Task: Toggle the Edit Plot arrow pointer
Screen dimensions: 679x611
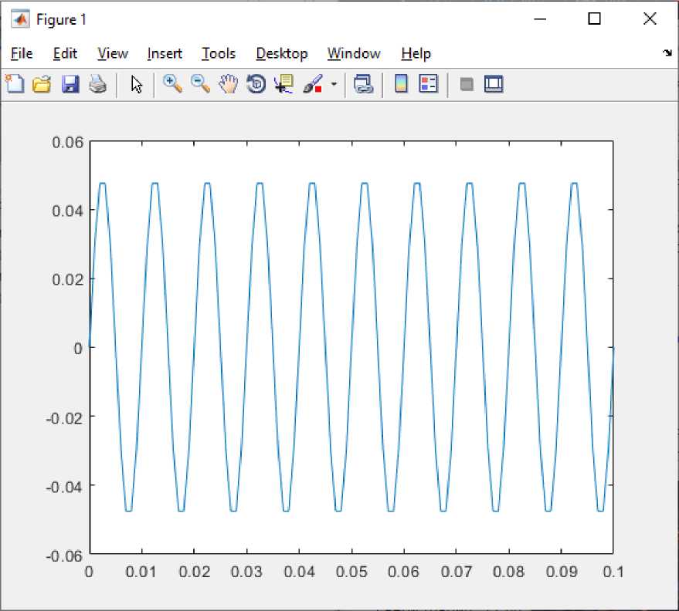Action: click(137, 84)
